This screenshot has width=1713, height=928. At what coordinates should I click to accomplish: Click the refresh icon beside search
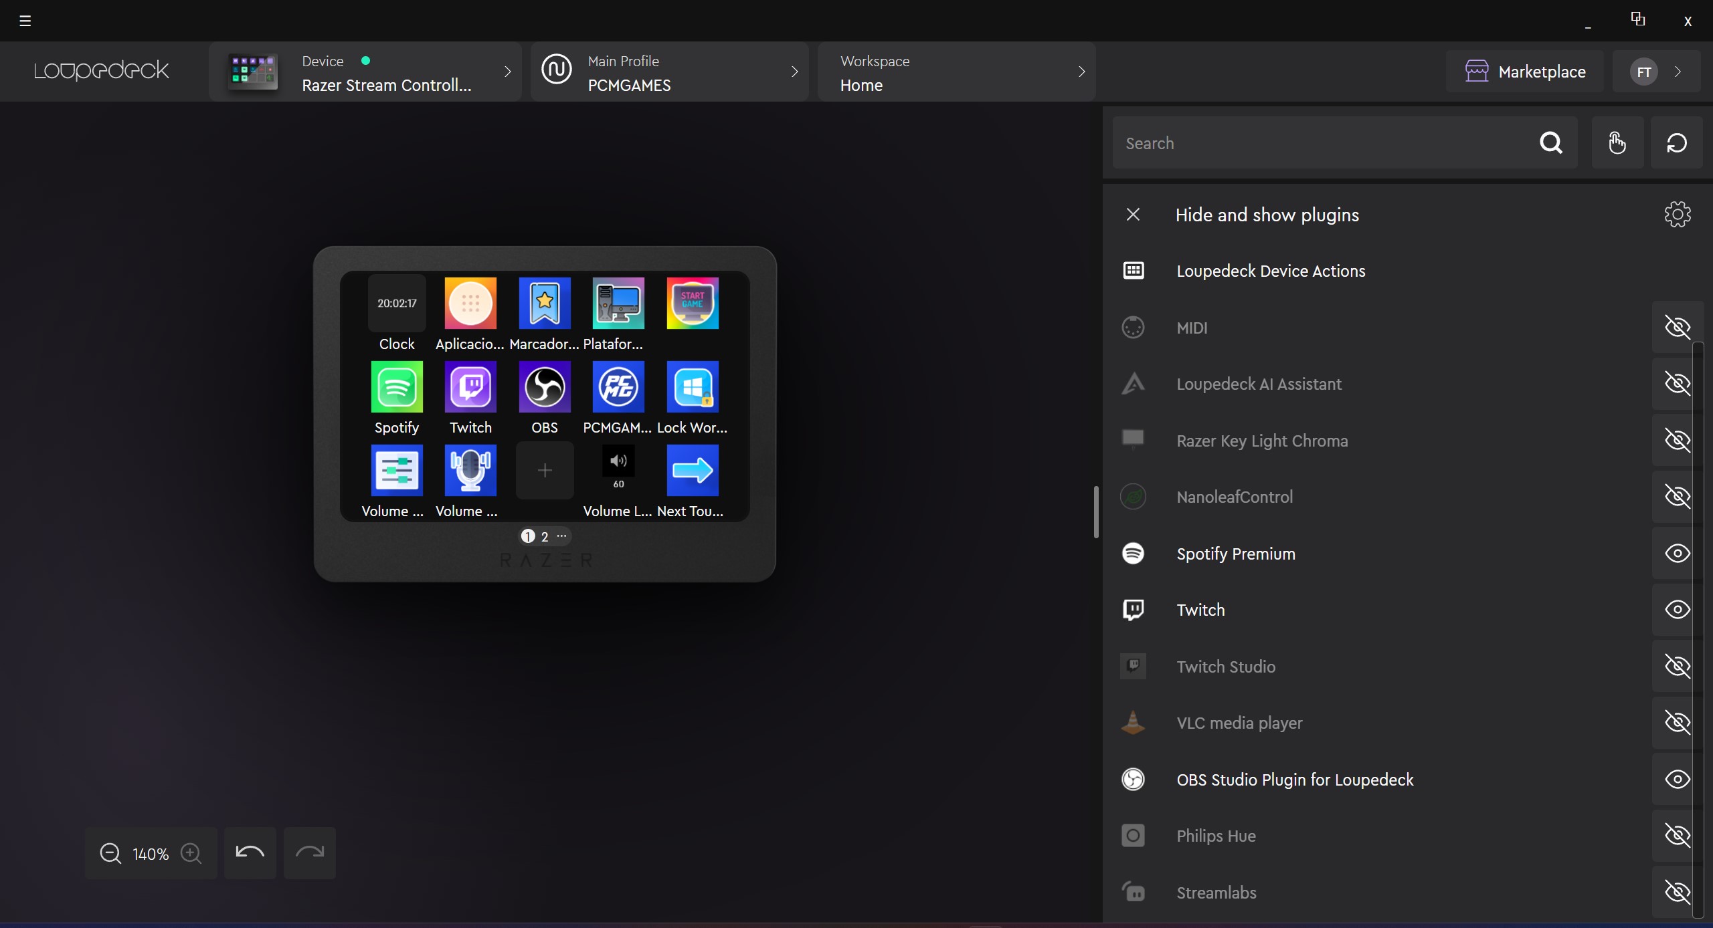point(1677,142)
